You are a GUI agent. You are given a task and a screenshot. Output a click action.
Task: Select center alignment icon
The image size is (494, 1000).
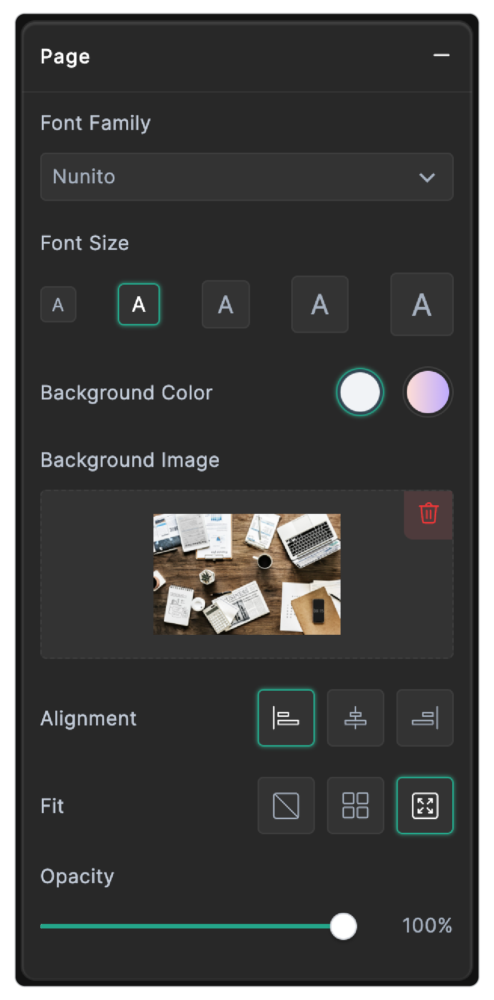355,718
